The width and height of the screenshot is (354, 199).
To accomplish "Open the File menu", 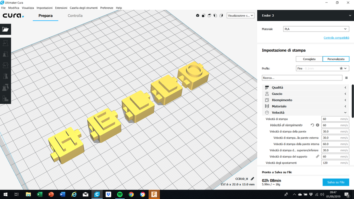I will pos(4,8).
